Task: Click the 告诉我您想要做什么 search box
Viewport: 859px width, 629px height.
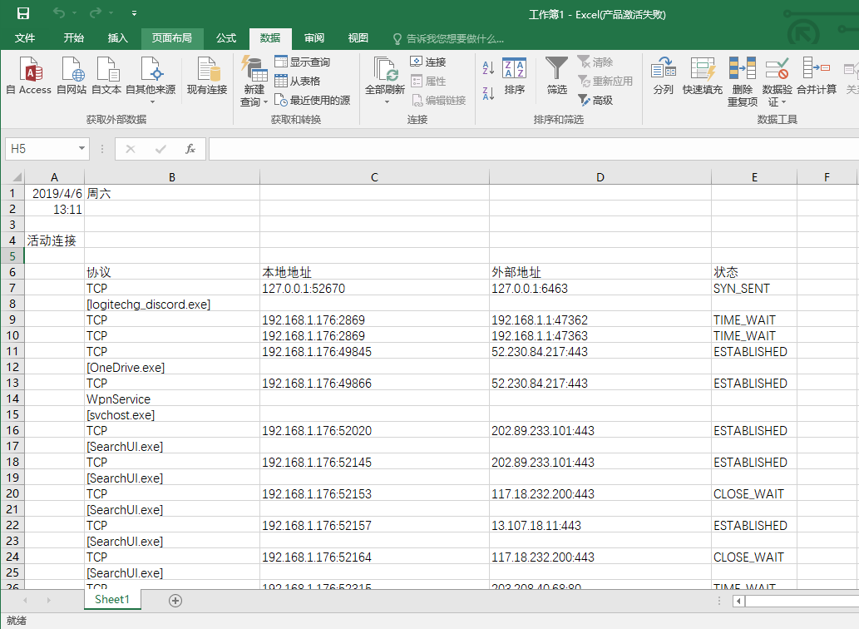Action: pos(449,38)
